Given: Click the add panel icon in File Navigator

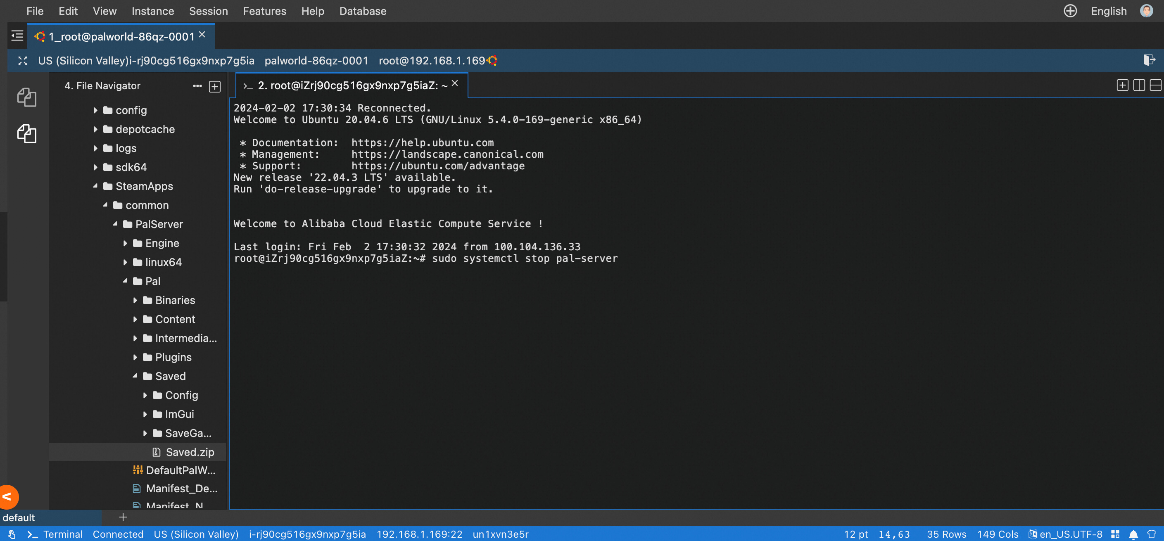Looking at the screenshot, I should click(215, 86).
